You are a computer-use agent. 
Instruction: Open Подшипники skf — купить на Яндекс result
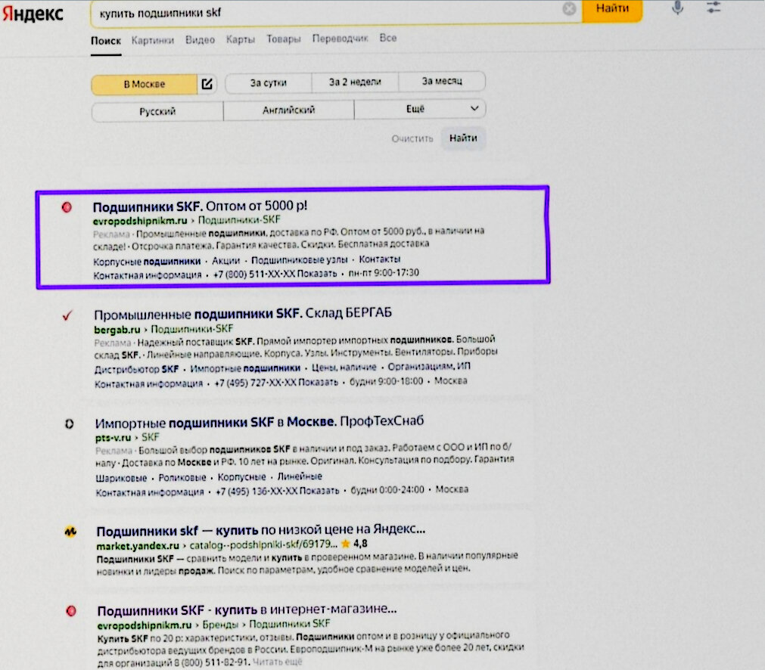tap(261, 530)
